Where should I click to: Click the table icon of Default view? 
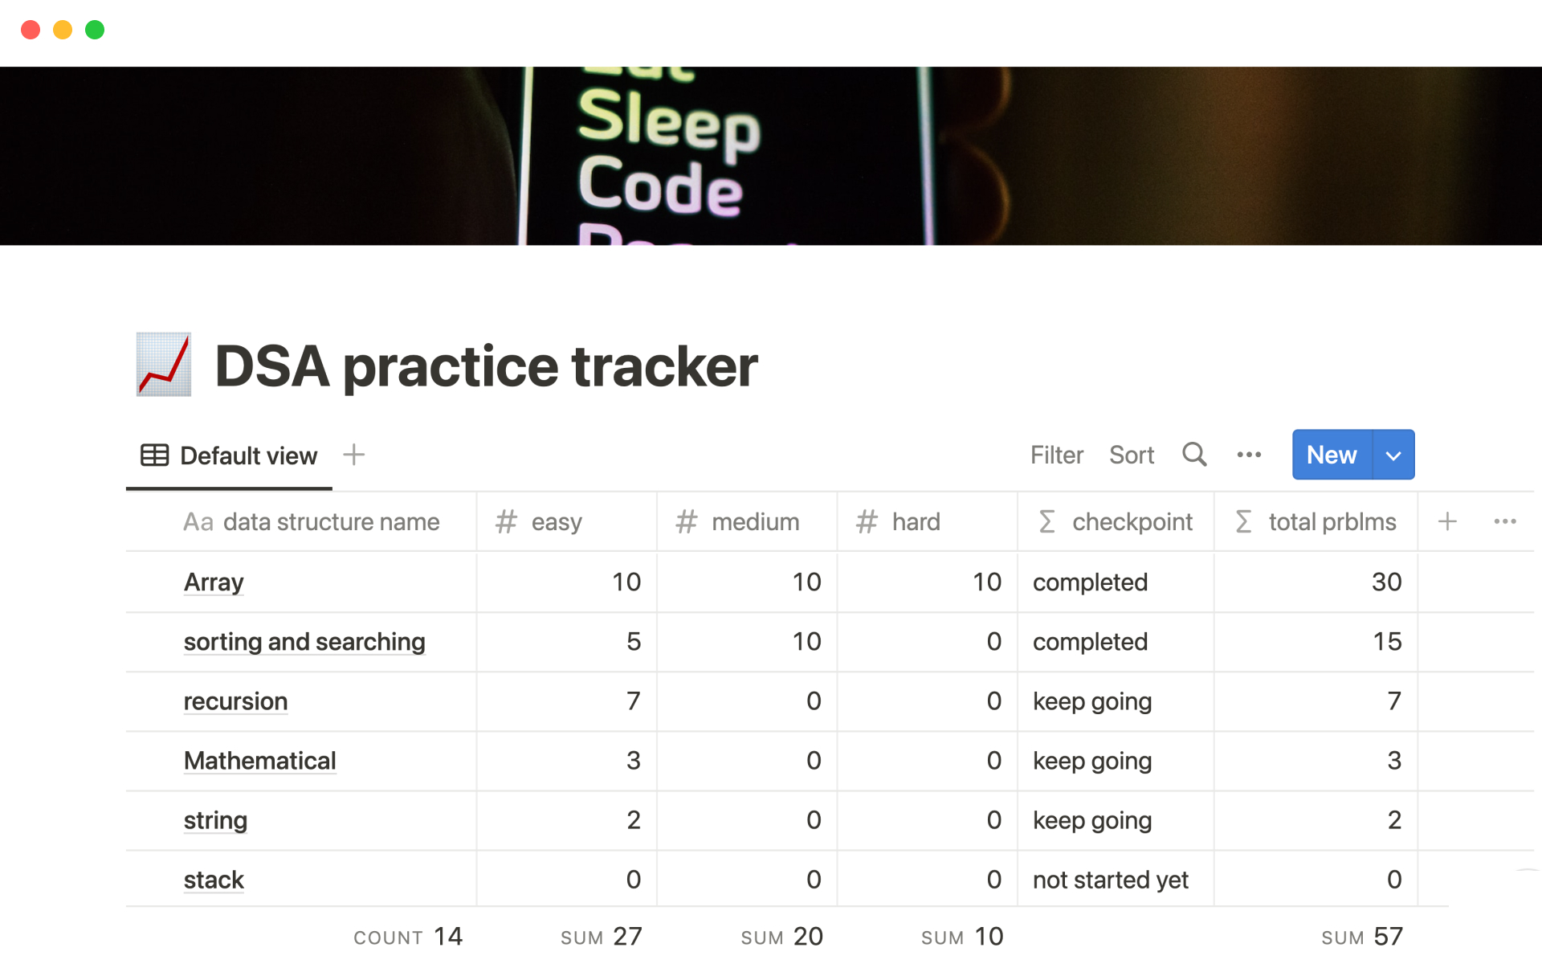pos(154,455)
